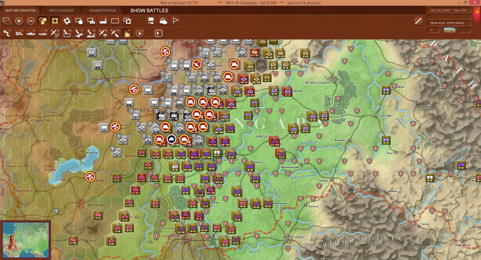
Task: Select the unit counter labeled 13=55
Action: pos(254,52)
